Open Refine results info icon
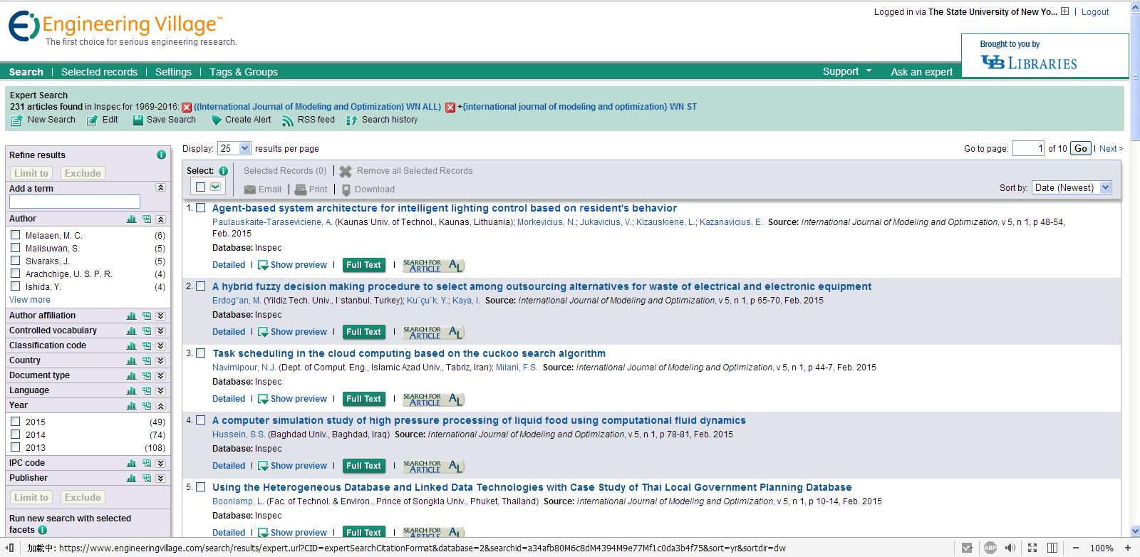Screen dimensions: 1140x557 click(x=162, y=155)
